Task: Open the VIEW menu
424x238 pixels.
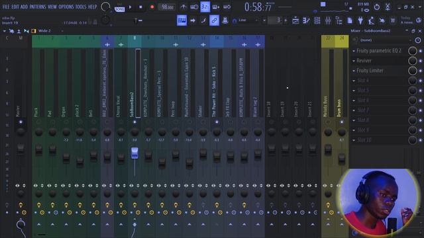Action: (52, 7)
